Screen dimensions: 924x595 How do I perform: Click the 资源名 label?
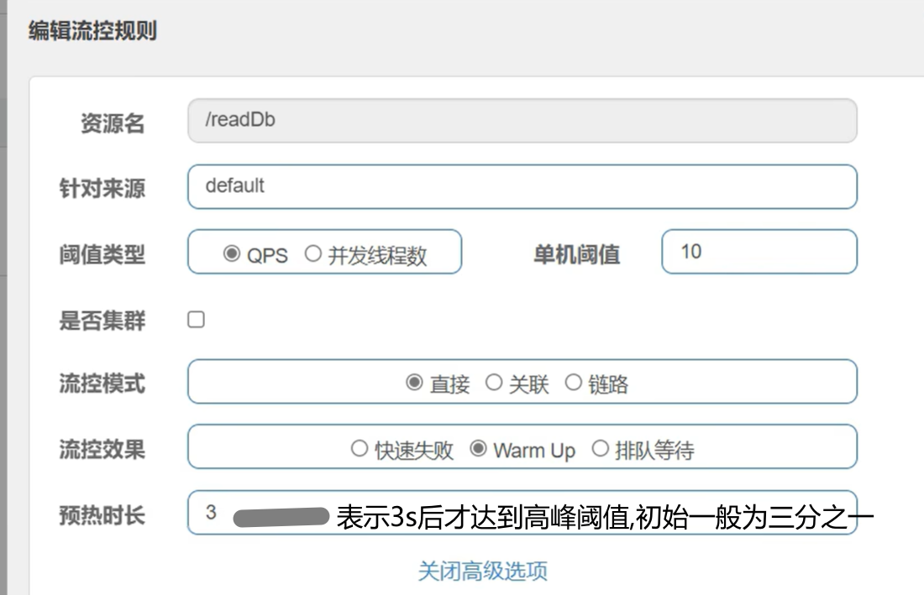tap(113, 123)
